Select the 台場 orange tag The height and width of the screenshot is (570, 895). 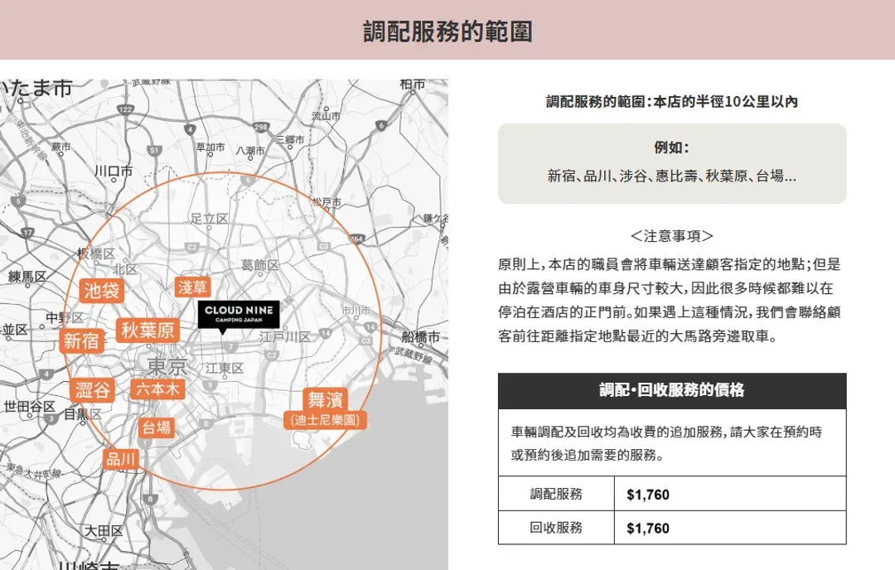click(156, 427)
